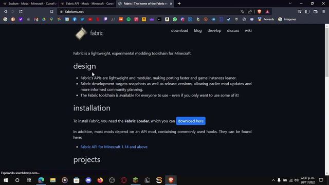Screen dimensions: 329x185
Task: Click the blue download here button
Action: (x=191, y=121)
